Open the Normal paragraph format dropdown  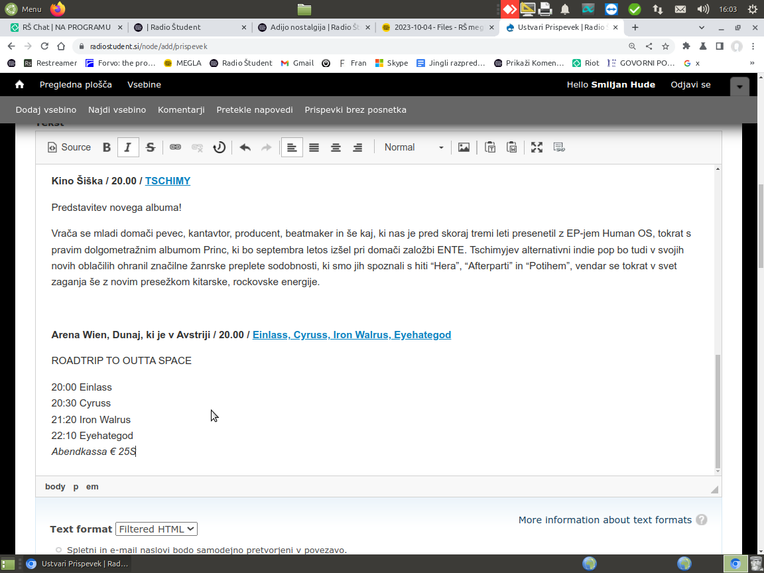[x=413, y=147]
